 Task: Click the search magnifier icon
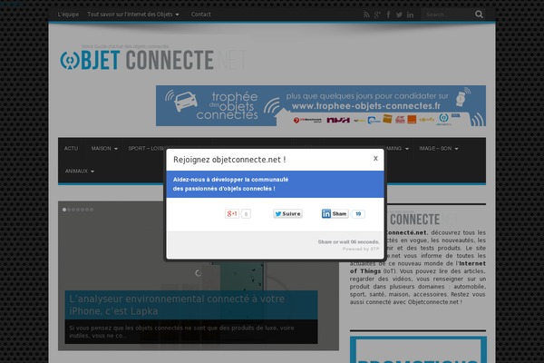pos(479,15)
